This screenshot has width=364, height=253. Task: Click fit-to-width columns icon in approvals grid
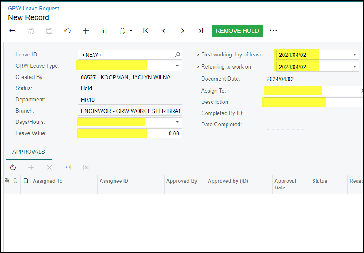click(68, 167)
